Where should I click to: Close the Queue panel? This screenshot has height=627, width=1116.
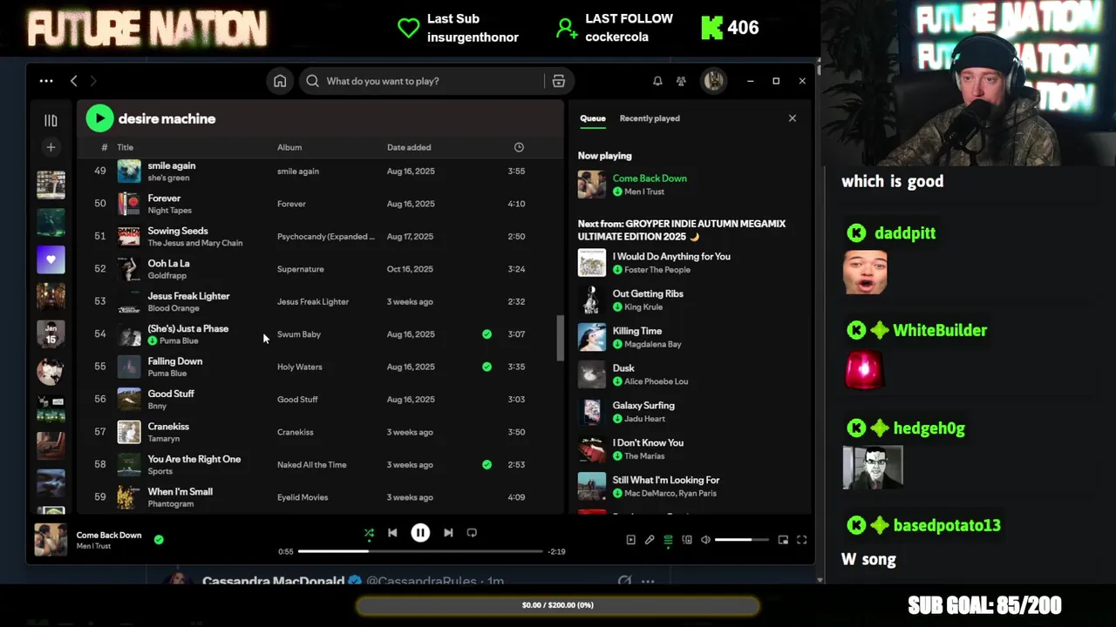tap(793, 118)
